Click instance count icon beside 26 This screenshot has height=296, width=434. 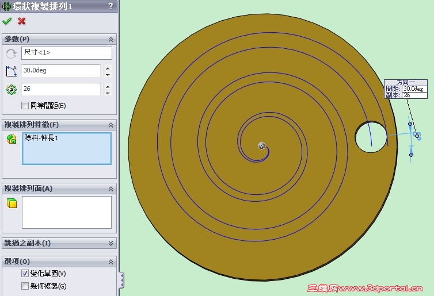pyautogui.click(x=12, y=90)
